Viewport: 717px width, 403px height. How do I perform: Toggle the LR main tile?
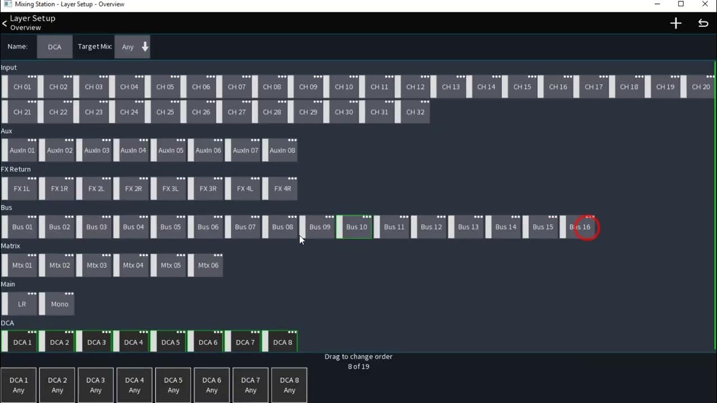[x=20, y=304]
